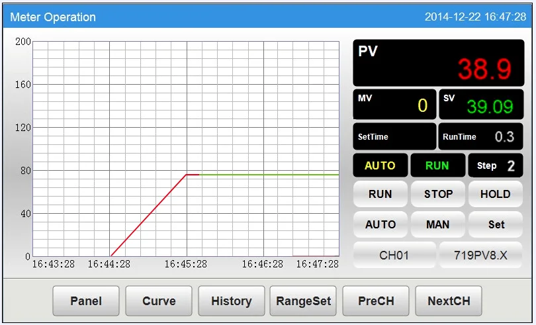The width and height of the screenshot is (536, 325).
Task: Click the 80 y-axis label
Action: [26, 171]
